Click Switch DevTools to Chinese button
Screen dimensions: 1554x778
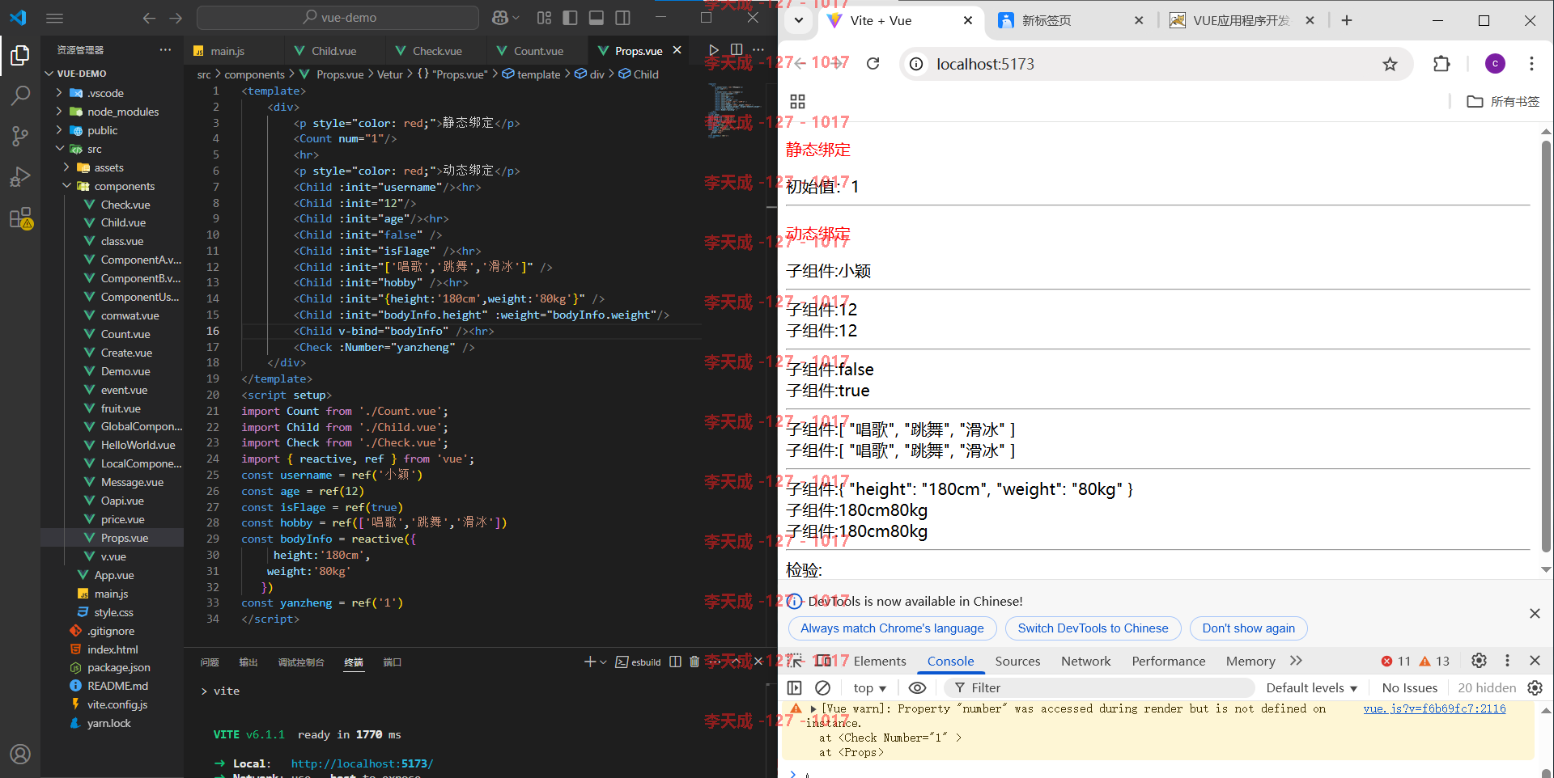(x=1093, y=628)
